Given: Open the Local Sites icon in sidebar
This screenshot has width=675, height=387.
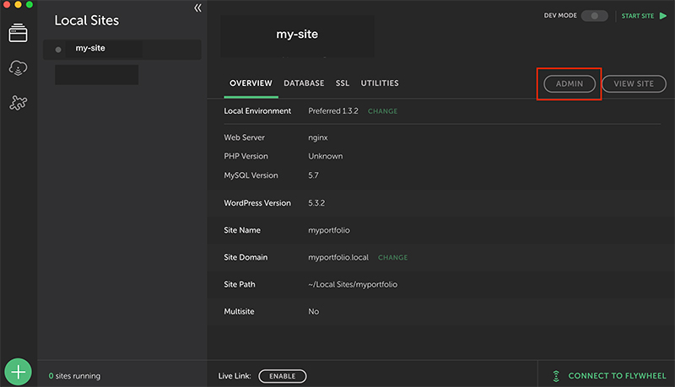Looking at the screenshot, I should point(18,33).
